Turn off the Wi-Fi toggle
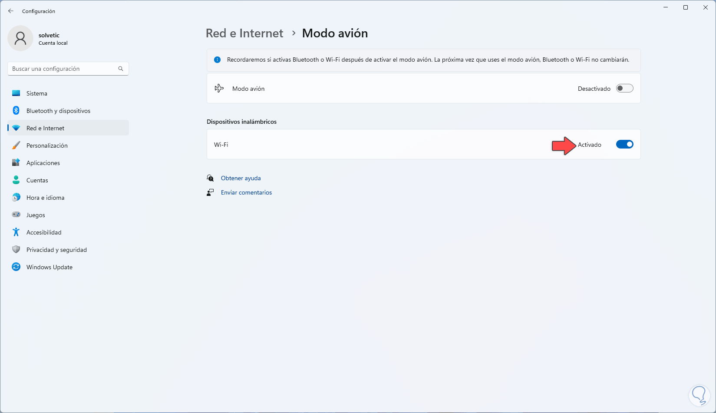The image size is (716, 413). 624,145
